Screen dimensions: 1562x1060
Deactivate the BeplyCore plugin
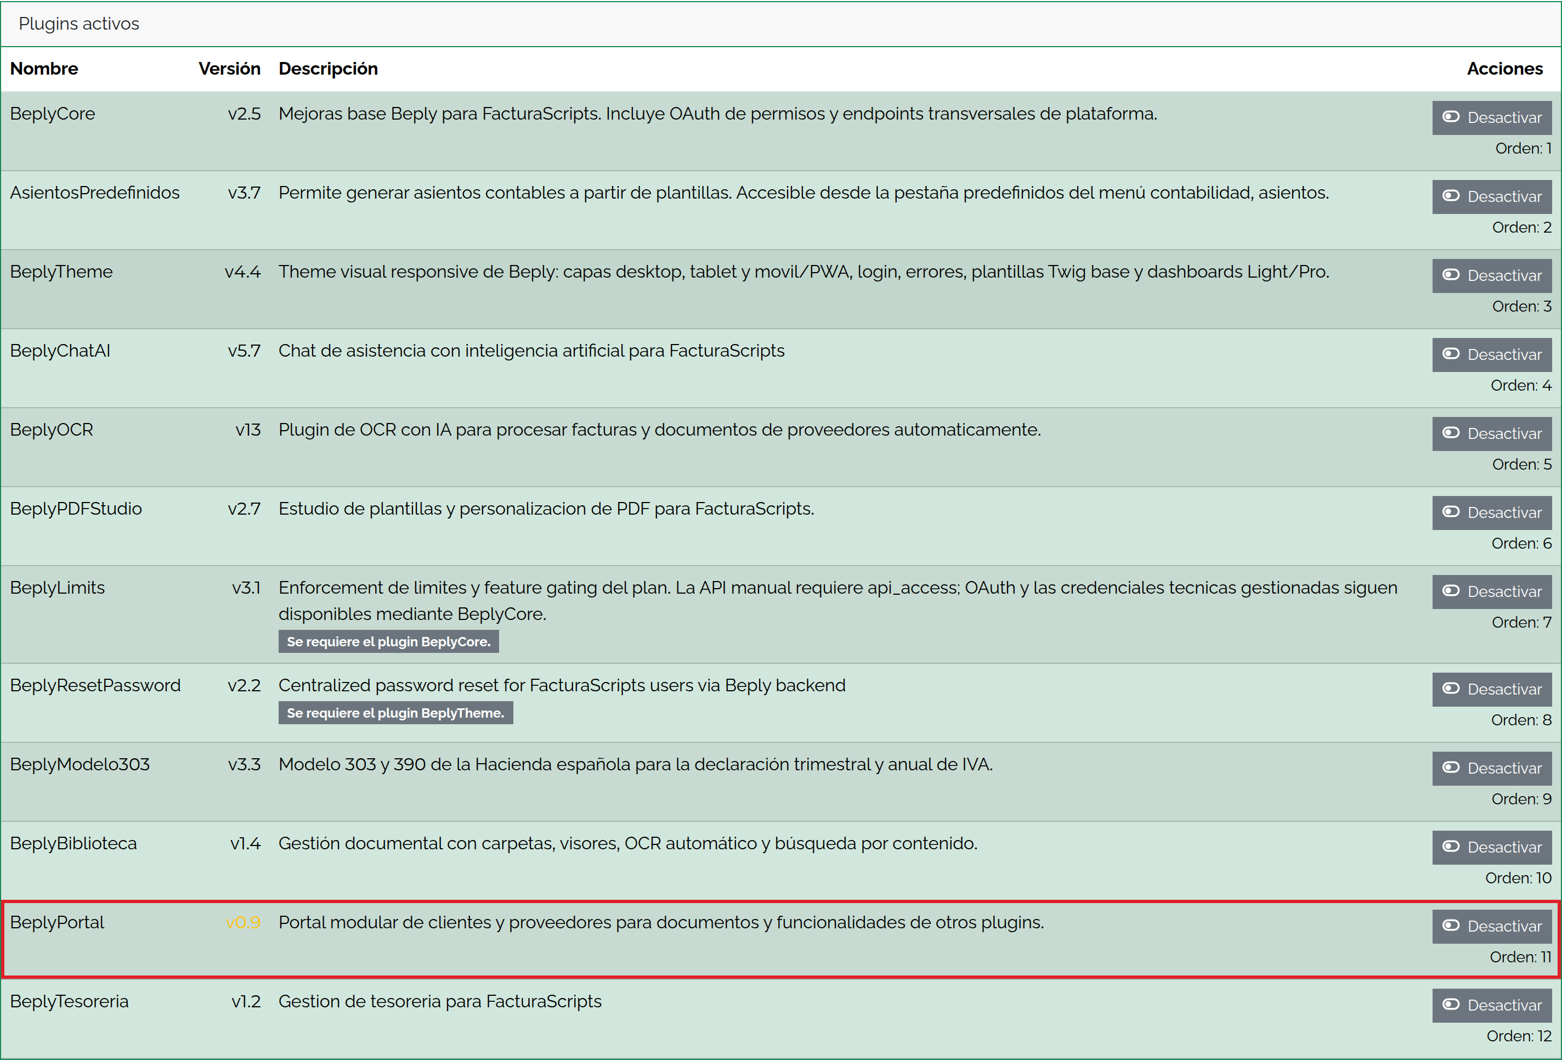coord(1491,117)
